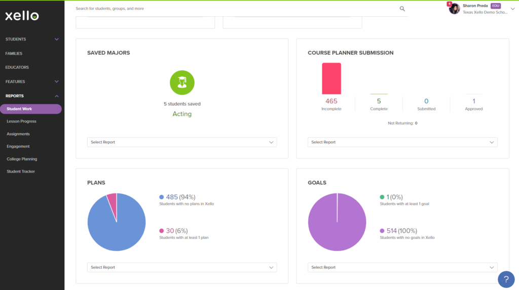The height and width of the screenshot is (290, 519).
Task: Click the green Saved Majors graduate icon
Action: [x=182, y=82]
